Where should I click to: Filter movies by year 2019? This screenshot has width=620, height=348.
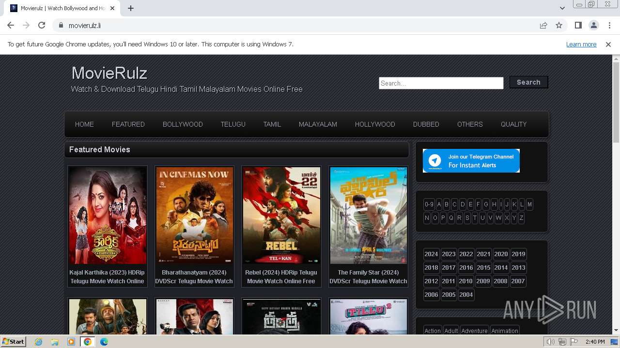coord(518,254)
